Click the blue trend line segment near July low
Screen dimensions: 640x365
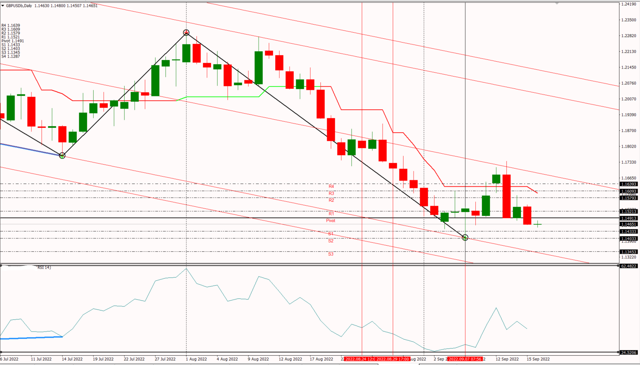coord(31,149)
